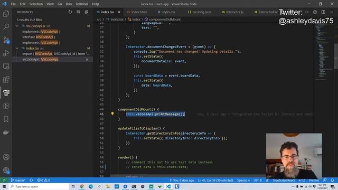Select the 'interface IVSCodeApi' reference
338x190 pixels.
tap(39, 37)
